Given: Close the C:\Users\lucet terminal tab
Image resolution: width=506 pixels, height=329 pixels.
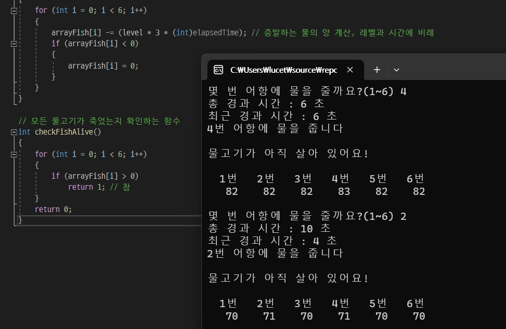Looking at the screenshot, I should (x=350, y=70).
